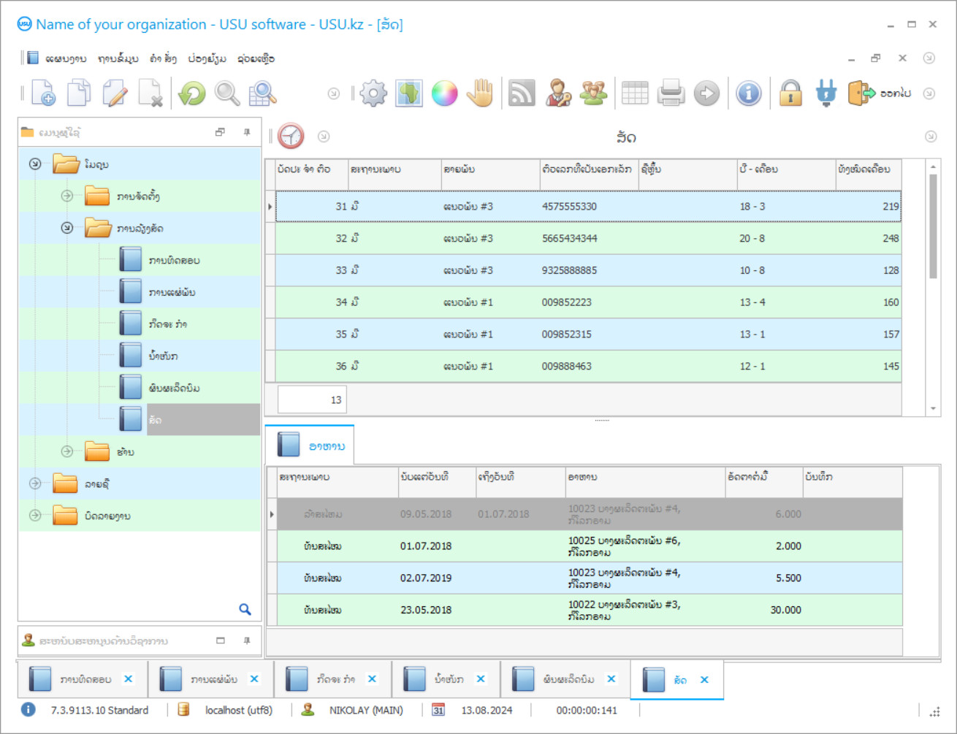This screenshot has width=957, height=734.
Task: Open the ແຜນງານ menu
Action: point(66,58)
